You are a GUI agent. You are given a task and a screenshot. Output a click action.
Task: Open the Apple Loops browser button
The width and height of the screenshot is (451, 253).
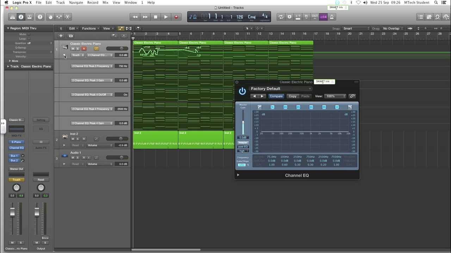[438, 17]
